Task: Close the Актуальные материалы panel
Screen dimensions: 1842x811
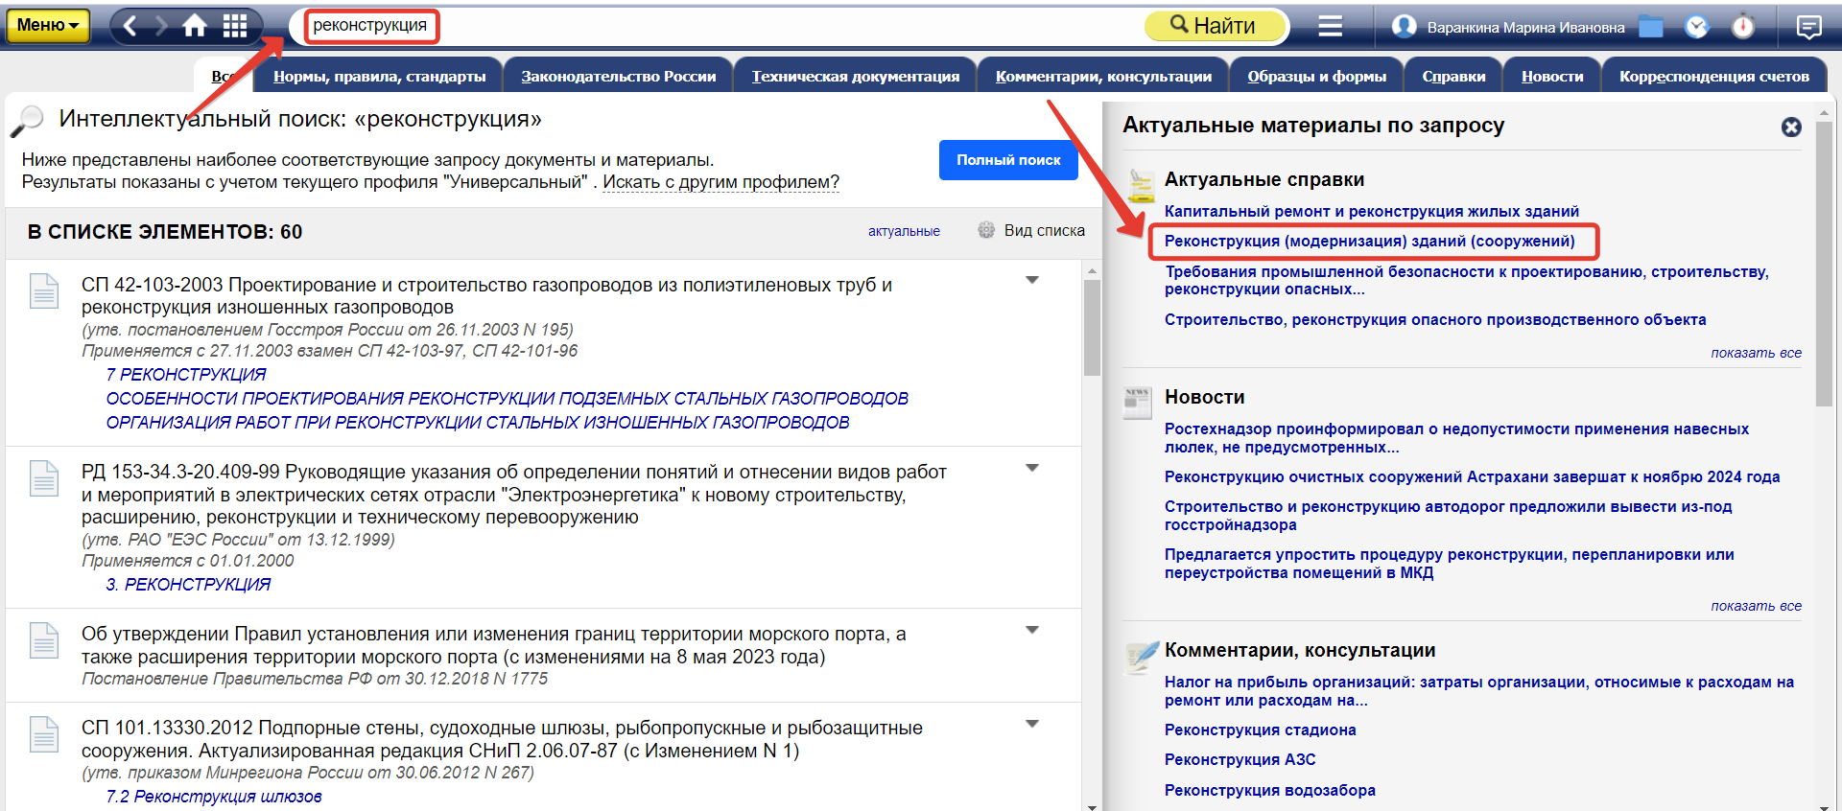Action: [1791, 127]
